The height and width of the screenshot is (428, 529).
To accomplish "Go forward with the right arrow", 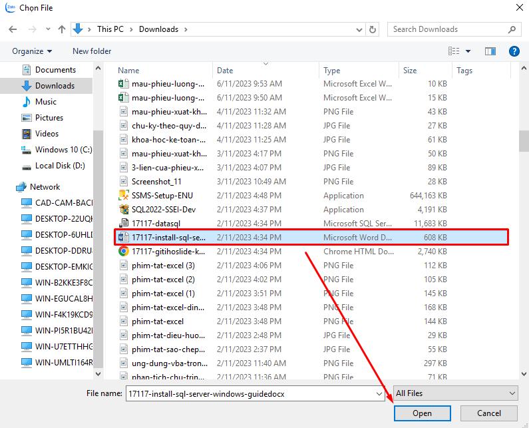I will coord(32,29).
